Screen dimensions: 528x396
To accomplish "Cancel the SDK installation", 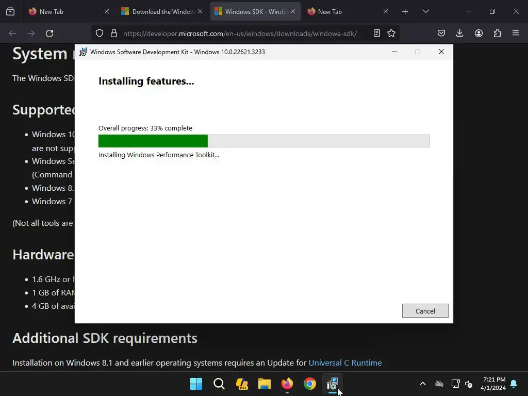I will tap(425, 311).
